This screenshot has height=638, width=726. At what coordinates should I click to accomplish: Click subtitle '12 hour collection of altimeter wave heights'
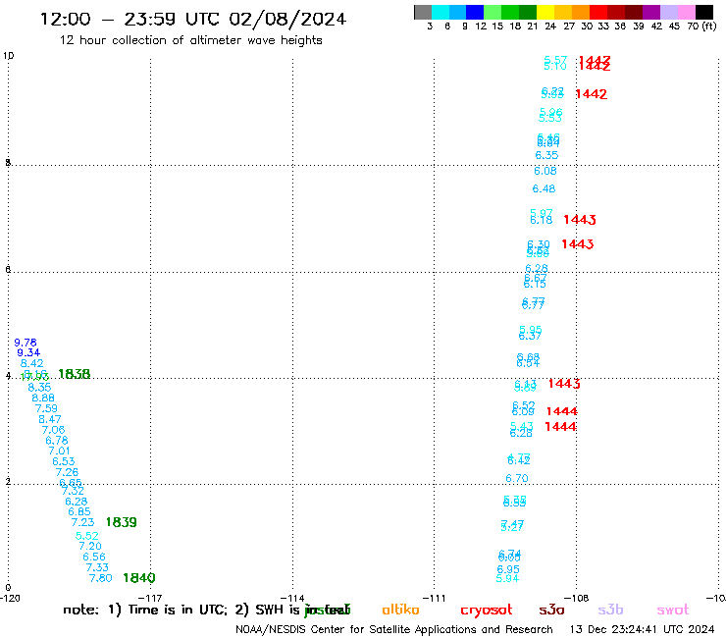190,40
